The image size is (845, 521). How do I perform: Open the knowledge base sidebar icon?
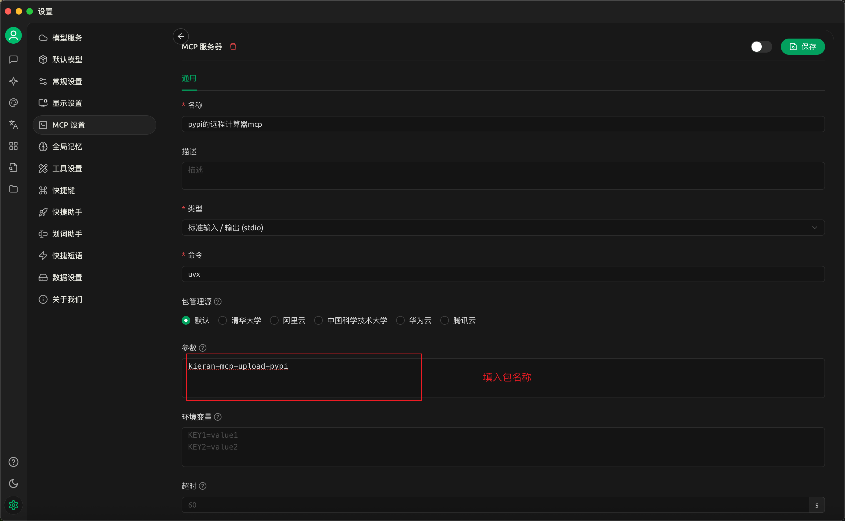click(x=13, y=167)
